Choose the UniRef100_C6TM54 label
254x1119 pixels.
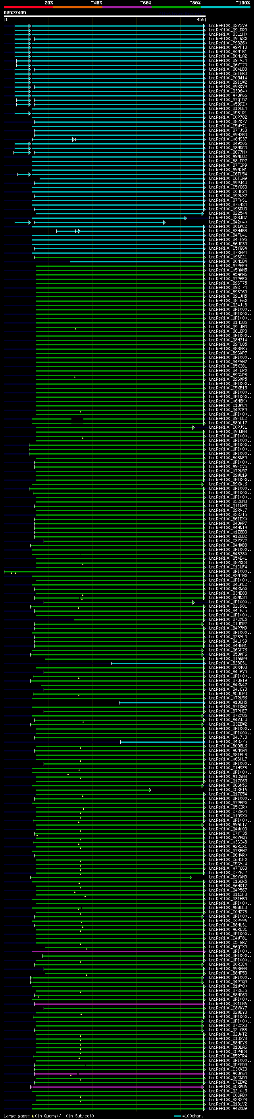click(228, 174)
